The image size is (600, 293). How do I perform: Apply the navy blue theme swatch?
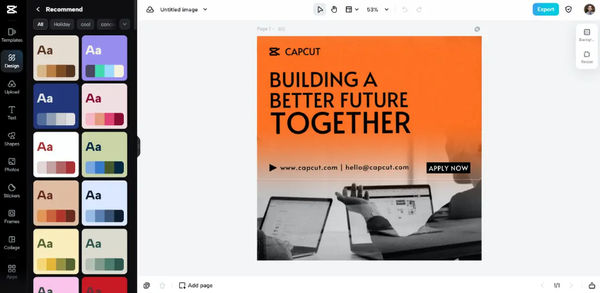pos(56,106)
